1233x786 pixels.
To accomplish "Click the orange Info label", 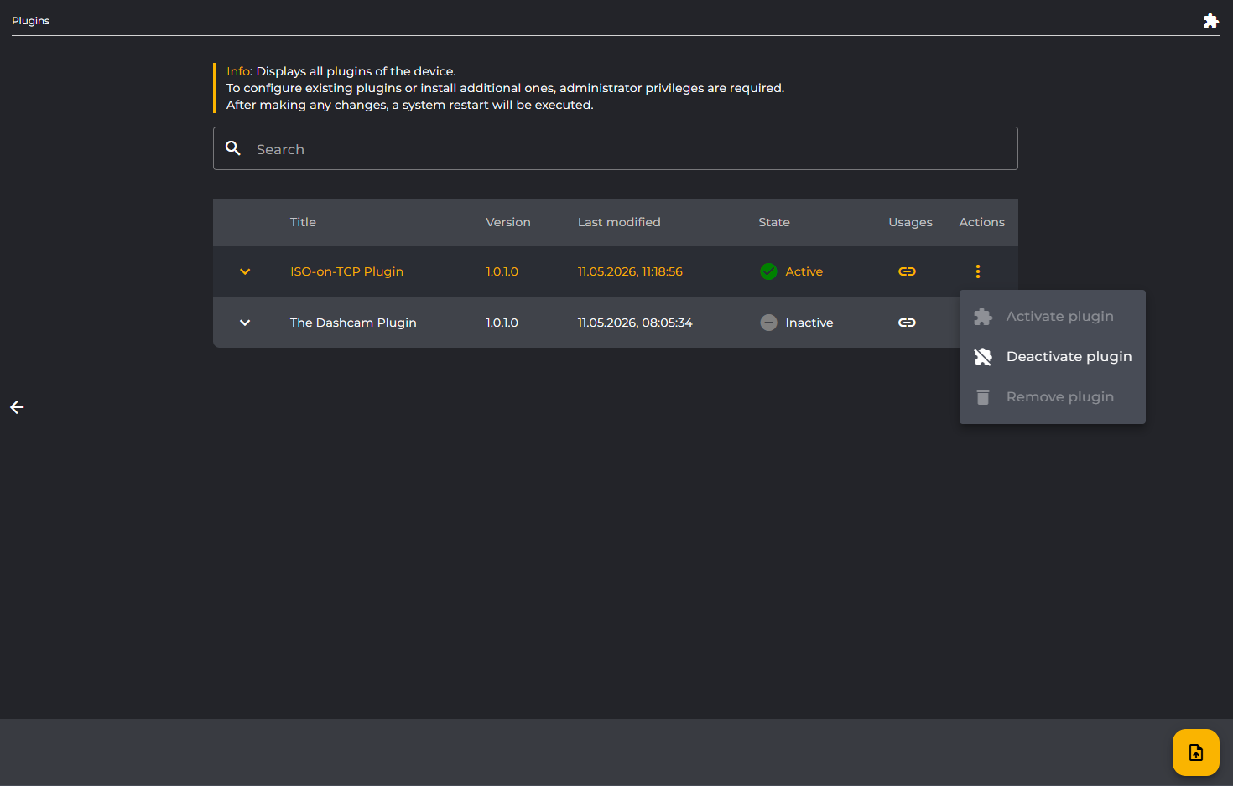I will pos(238,71).
